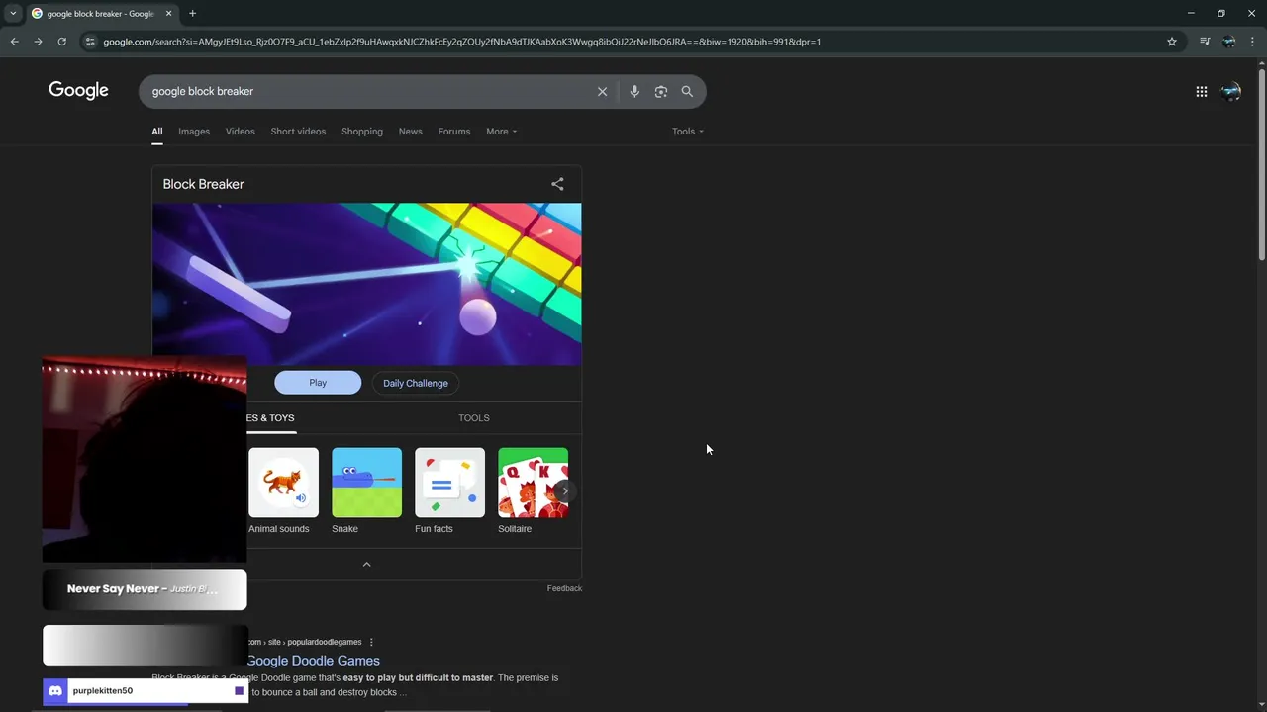Play the Block Breaker game
The width and height of the screenshot is (1267, 712).
coord(318,383)
